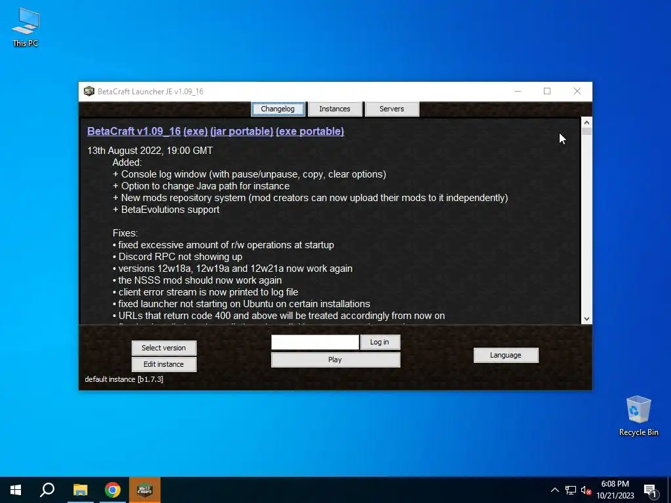Image resolution: width=671 pixels, height=503 pixels.
Task: Close the BetaCraft Launcher window
Action: point(577,91)
